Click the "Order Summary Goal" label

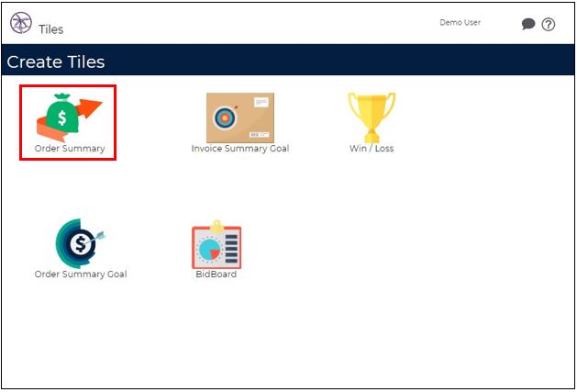point(81,274)
